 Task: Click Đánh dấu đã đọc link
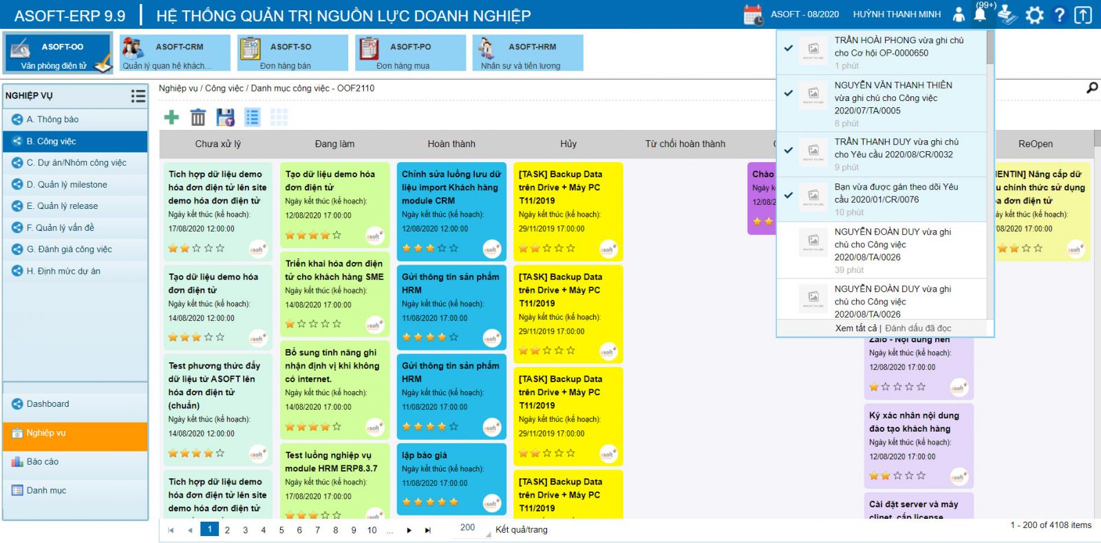click(x=918, y=329)
